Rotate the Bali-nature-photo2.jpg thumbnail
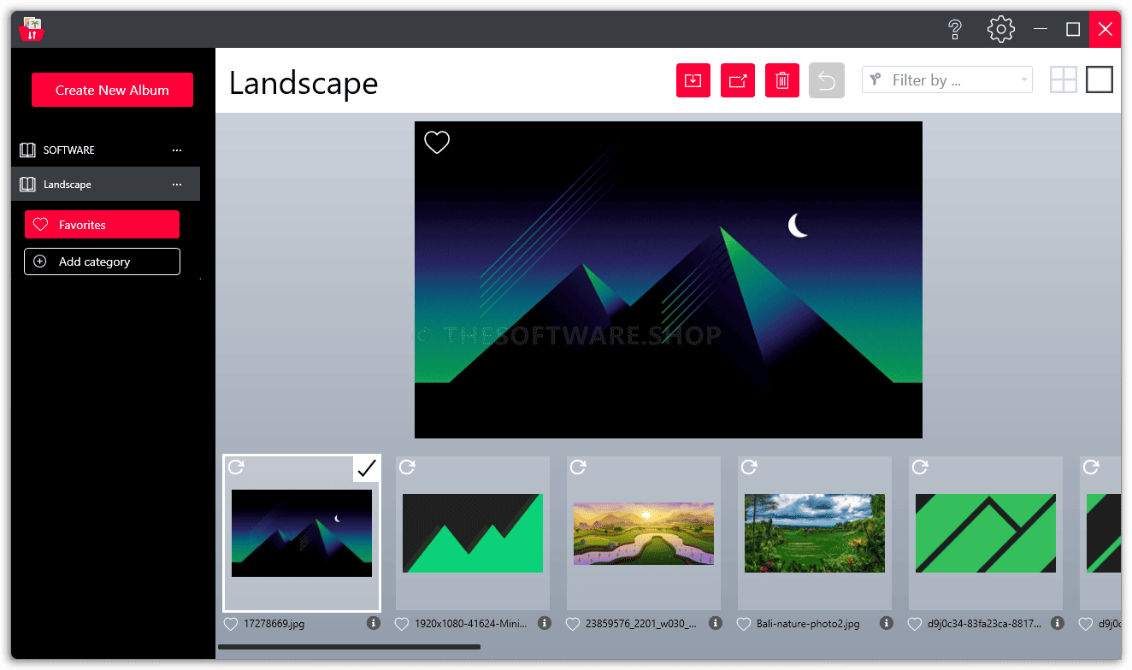This screenshot has height=670, width=1132. tap(750, 467)
